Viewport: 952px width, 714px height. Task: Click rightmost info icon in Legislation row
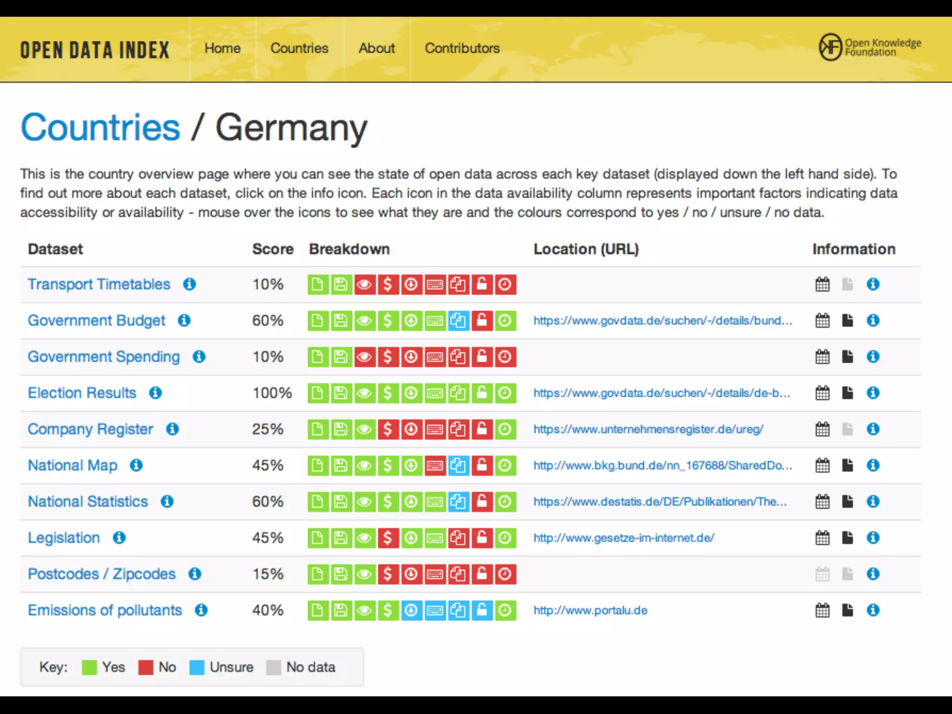coord(873,538)
